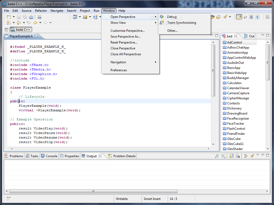Click the Search flashlight toolbar icon

[225, 17]
